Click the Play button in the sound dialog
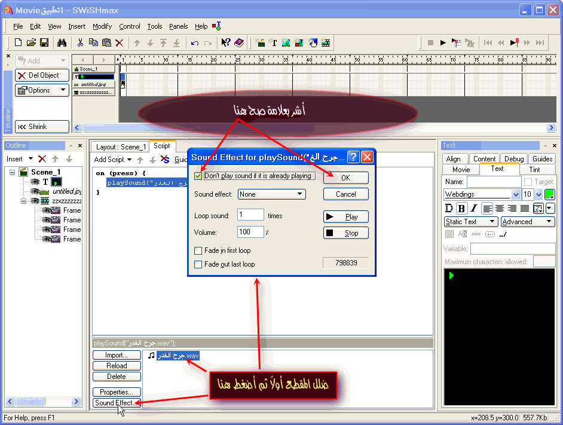 click(346, 216)
